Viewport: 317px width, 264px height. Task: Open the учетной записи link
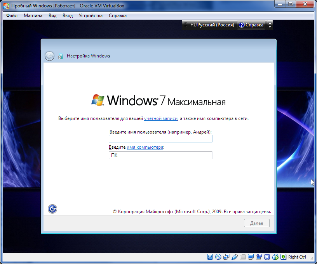160,118
